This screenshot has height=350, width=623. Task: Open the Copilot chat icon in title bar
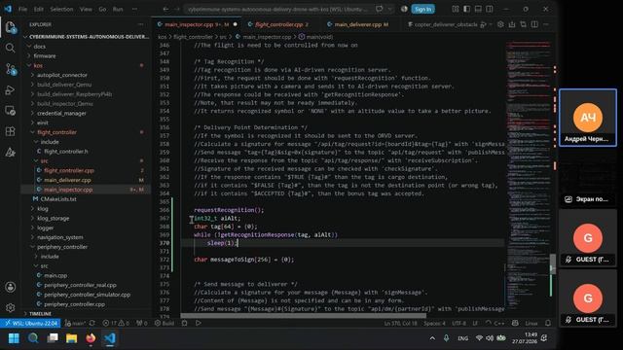379,9
